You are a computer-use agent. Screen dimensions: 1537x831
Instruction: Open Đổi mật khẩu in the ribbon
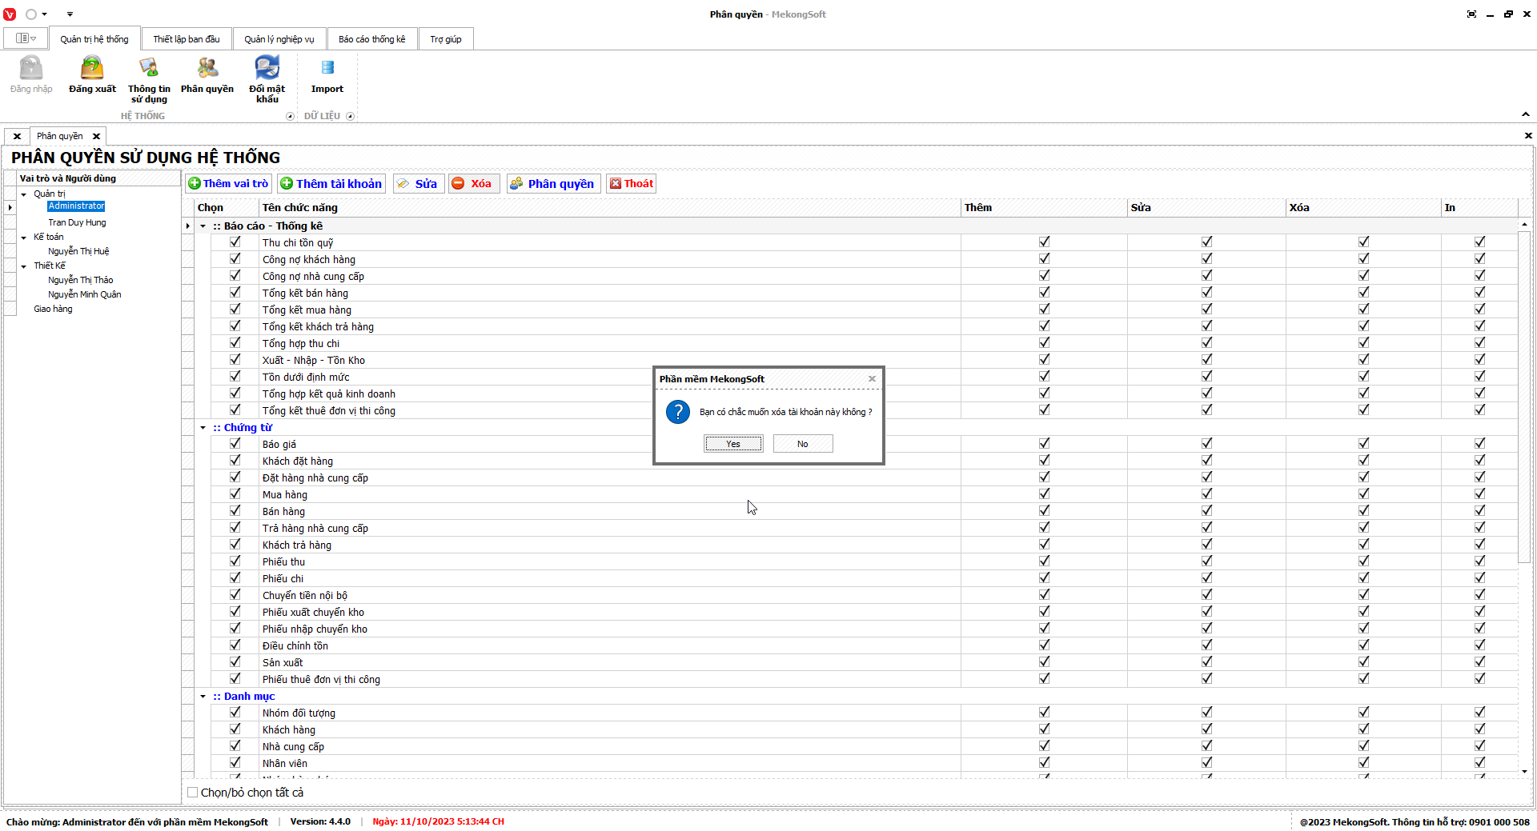(267, 79)
